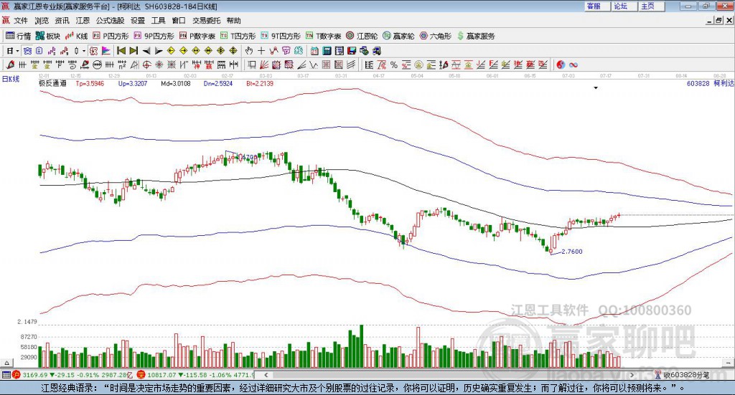Click the grid icon in status bar

click(x=6, y=375)
